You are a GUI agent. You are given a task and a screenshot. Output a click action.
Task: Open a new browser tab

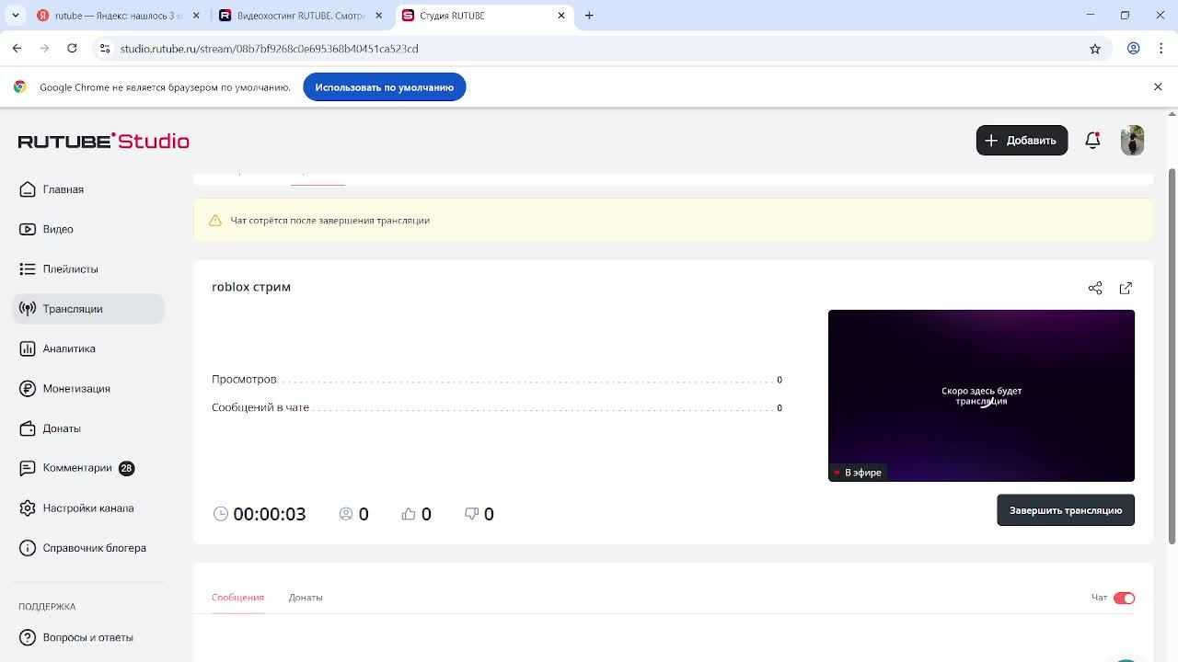click(589, 16)
